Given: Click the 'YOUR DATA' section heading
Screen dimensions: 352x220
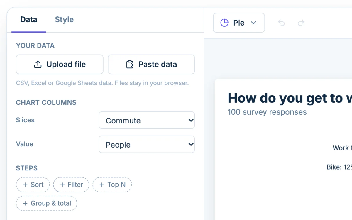Looking at the screenshot, I should coord(35,46).
